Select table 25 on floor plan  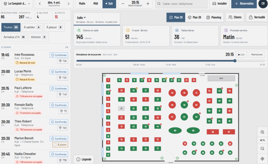point(121,91)
